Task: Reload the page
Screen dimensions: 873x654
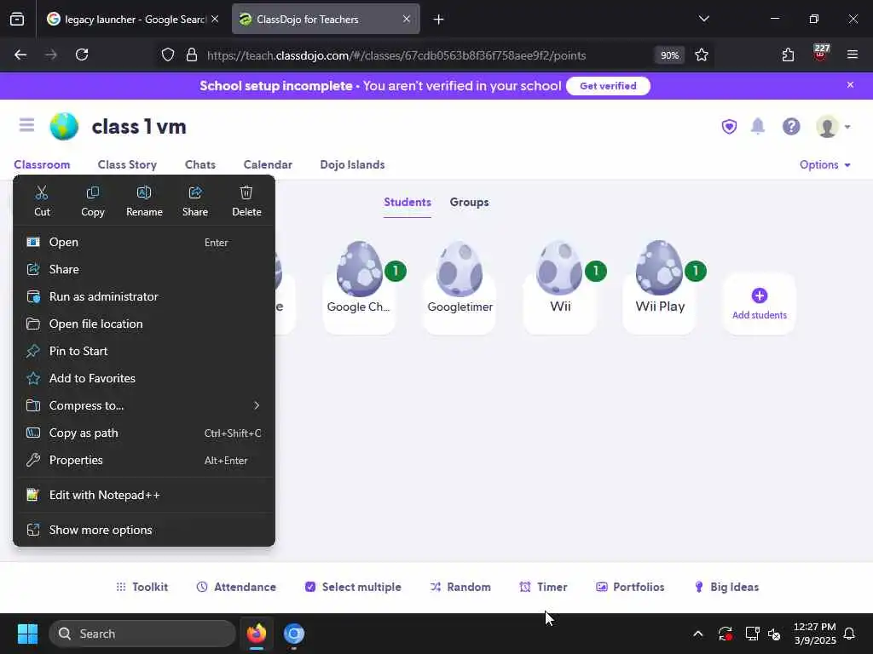Action: pos(82,55)
